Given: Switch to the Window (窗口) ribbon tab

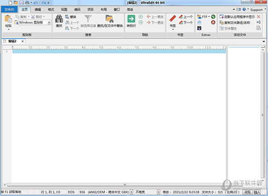Looking at the screenshot, I should [x=117, y=9].
